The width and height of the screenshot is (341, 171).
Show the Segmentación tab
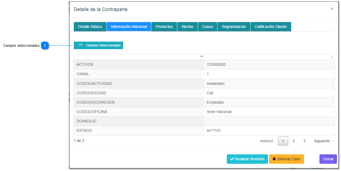click(234, 27)
